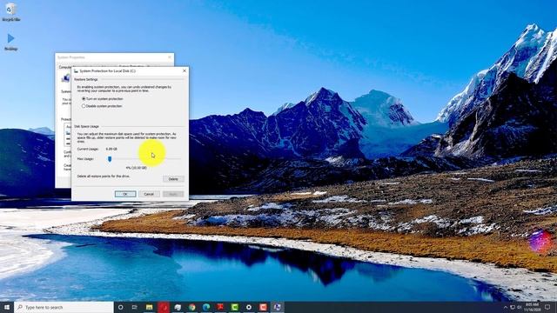Viewport: 557px width, 313px height.
Task: Open the red PDF-style app on taskbar
Action: (220, 307)
